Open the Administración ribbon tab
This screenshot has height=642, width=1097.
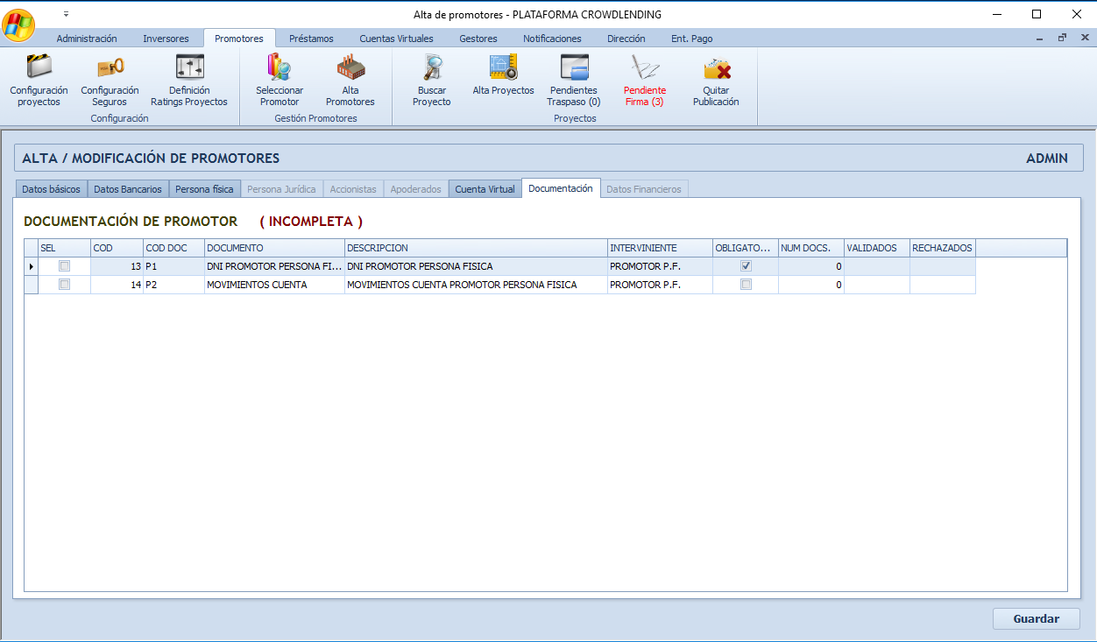[x=87, y=39]
